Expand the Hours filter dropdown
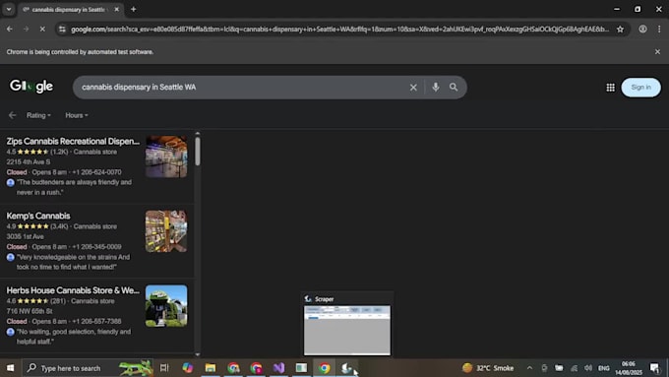Viewport: 669px width, 377px height. 77,115
